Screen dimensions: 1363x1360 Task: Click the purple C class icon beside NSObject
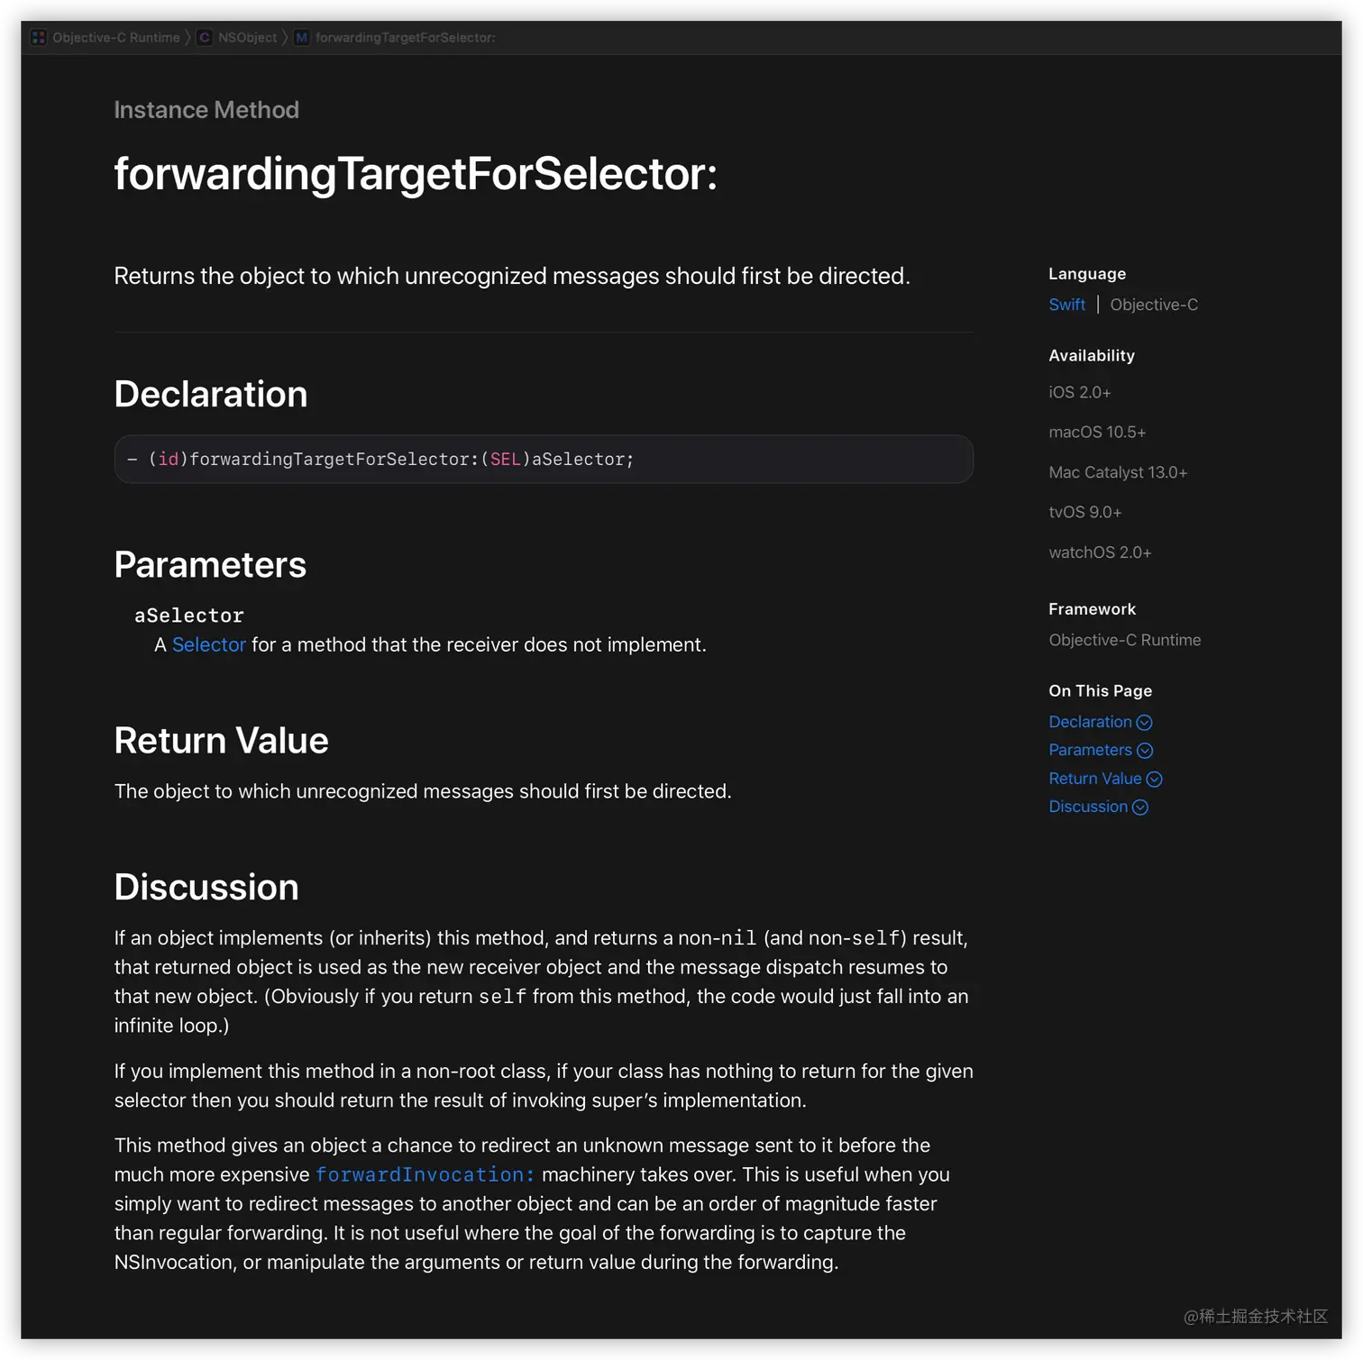point(205,37)
